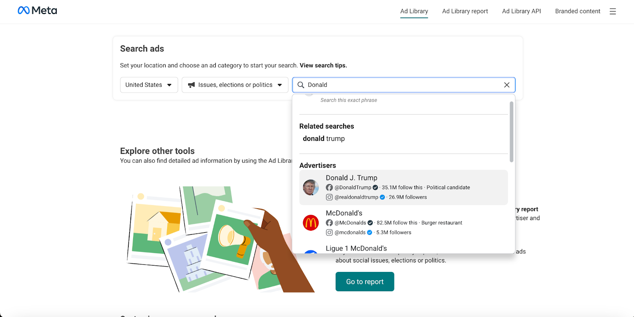Click Facebook icon next to @McDonalds
The height and width of the screenshot is (317, 634).
tap(329, 223)
